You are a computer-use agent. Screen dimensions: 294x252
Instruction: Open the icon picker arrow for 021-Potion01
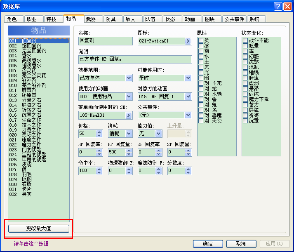188,41
